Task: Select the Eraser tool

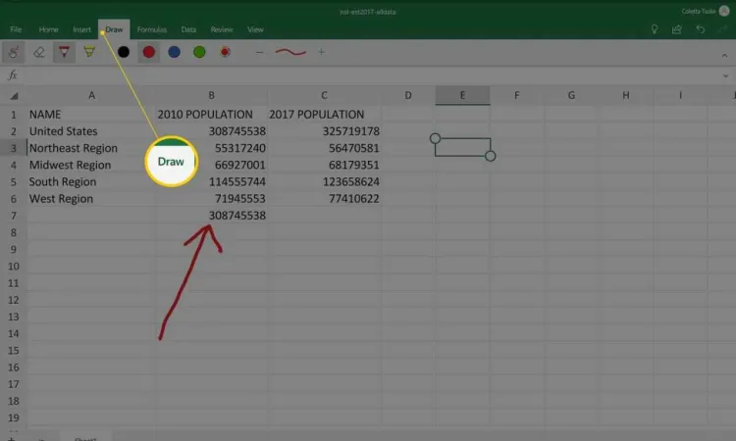Action: click(x=39, y=52)
